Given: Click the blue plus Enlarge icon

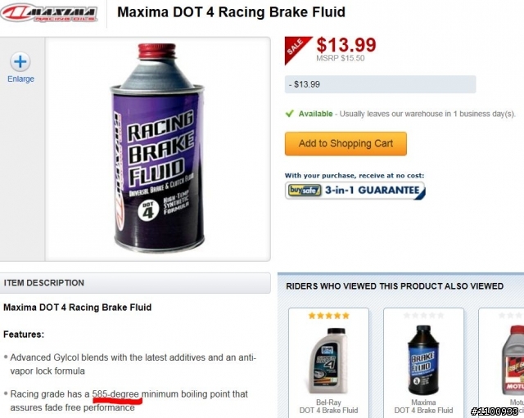Looking at the screenshot, I should click(x=20, y=62).
